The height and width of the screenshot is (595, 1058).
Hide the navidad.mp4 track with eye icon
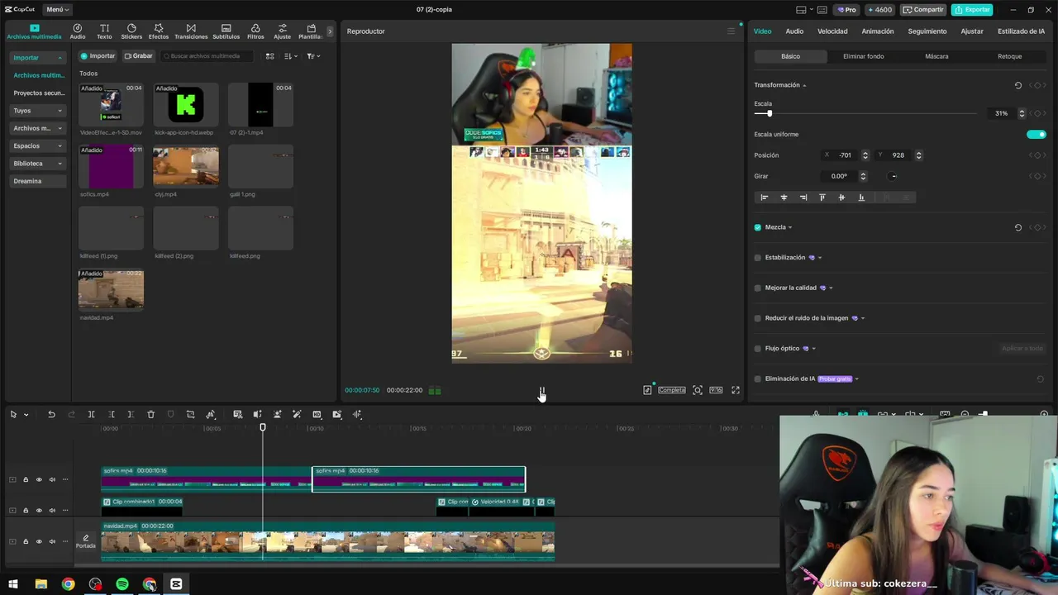(39, 541)
